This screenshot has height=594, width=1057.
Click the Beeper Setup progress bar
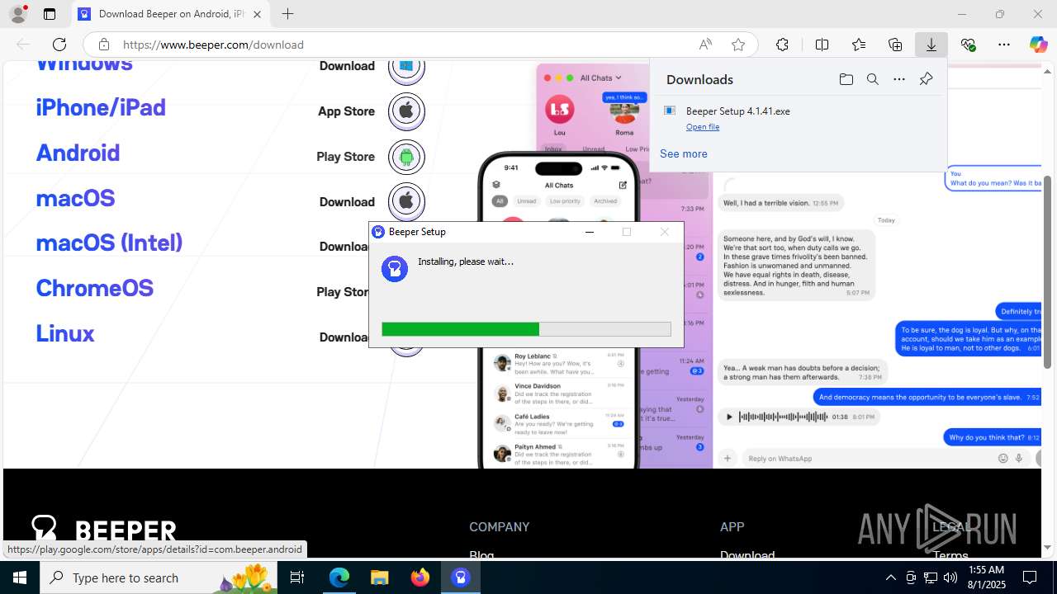click(526, 329)
